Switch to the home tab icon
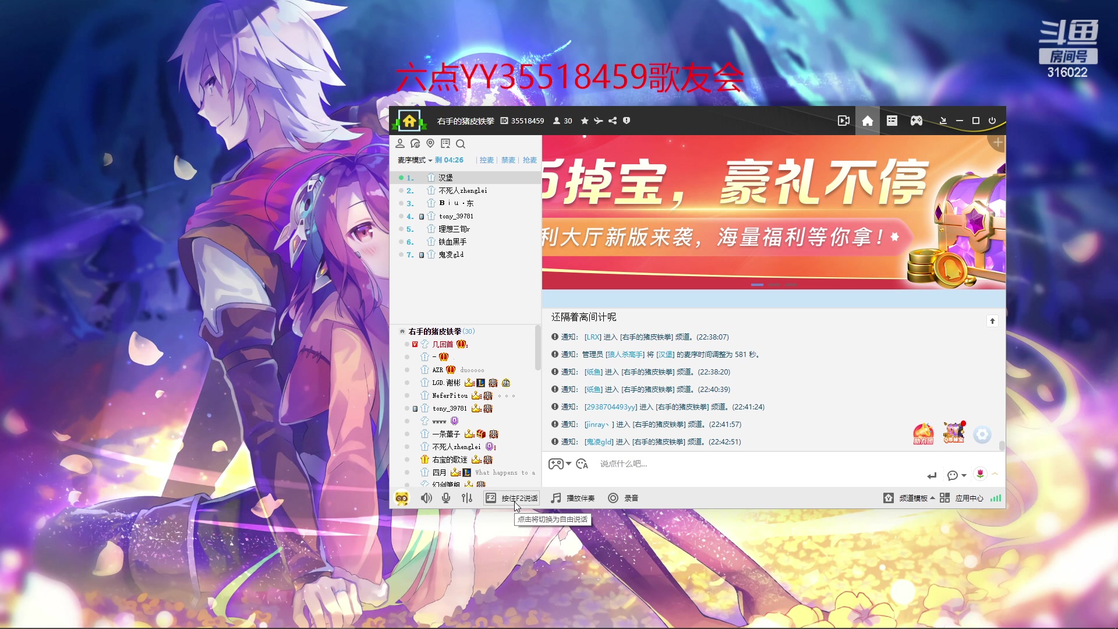 (868, 121)
